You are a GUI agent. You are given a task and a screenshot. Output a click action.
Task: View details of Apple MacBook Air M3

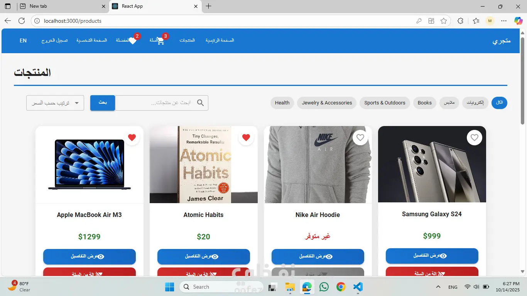pos(90,257)
